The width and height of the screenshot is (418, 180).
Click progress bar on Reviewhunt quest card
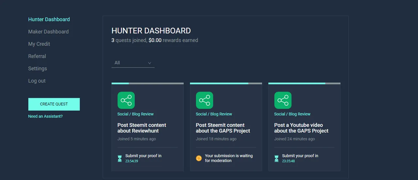(148, 83)
